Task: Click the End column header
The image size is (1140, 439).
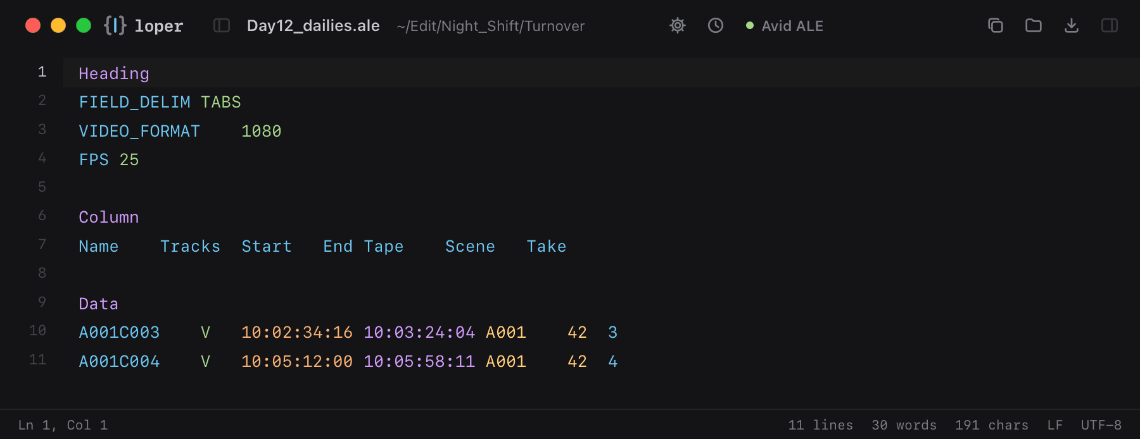Action: coord(338,246)
